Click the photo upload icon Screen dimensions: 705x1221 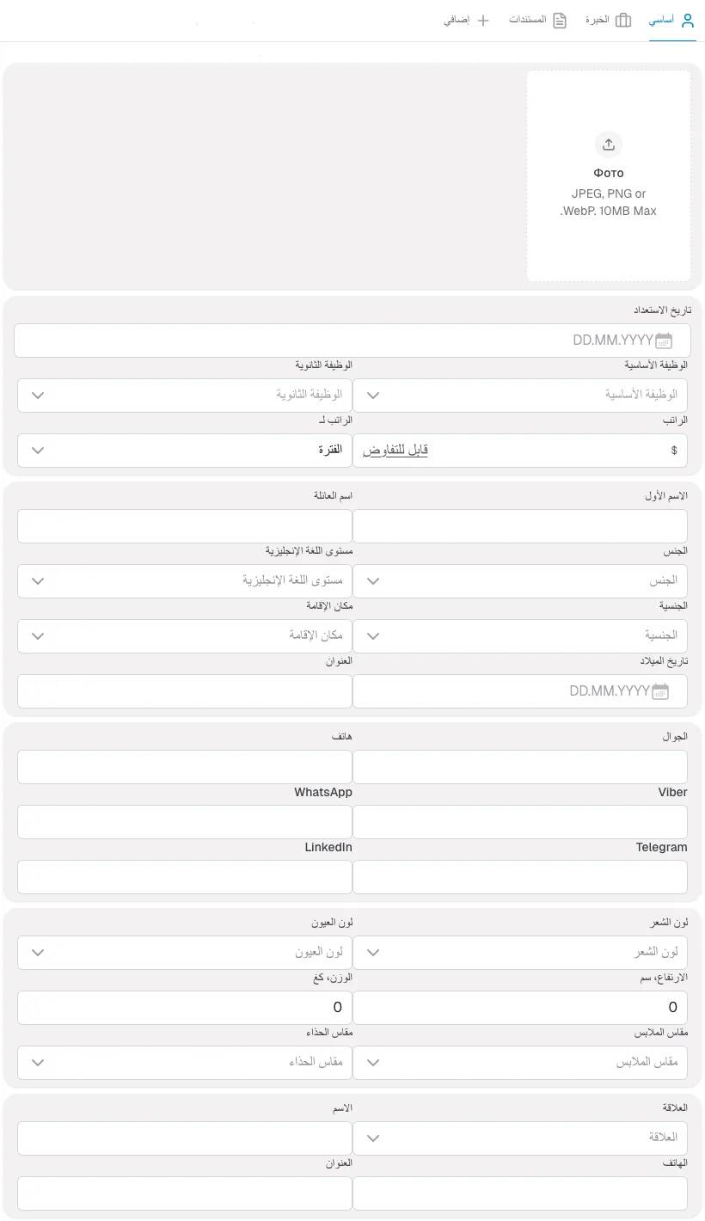tap(608, 144)
